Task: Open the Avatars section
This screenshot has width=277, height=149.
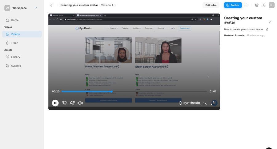Action: pyautogui.click(x=16, y=66)
